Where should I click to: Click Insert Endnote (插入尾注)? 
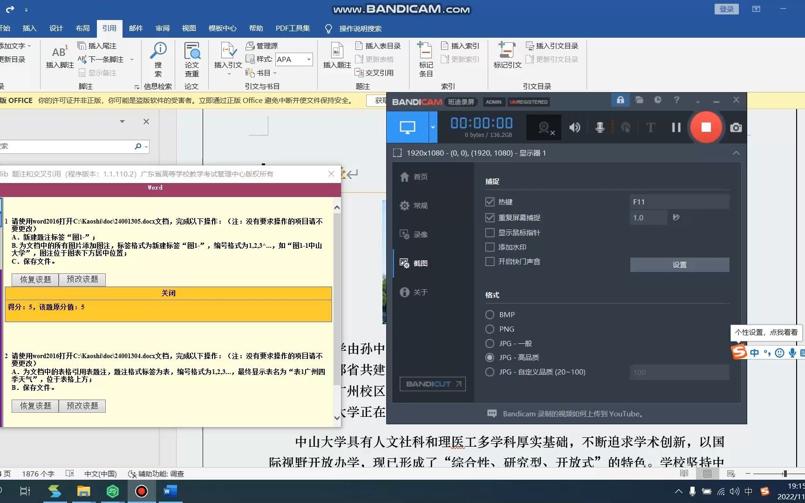tap(97, 46)
